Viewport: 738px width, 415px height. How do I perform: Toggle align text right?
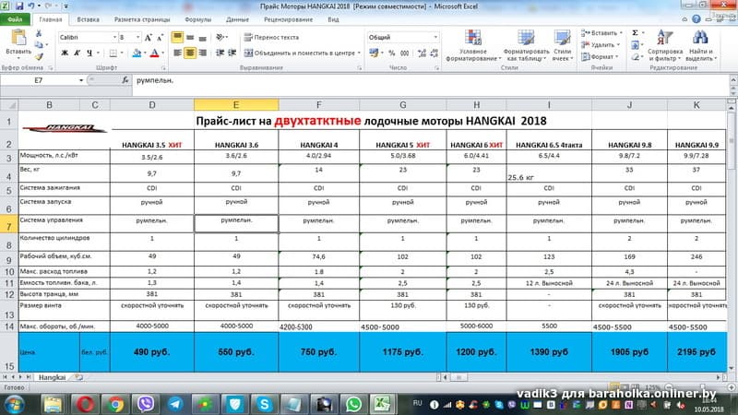point(202,53)
